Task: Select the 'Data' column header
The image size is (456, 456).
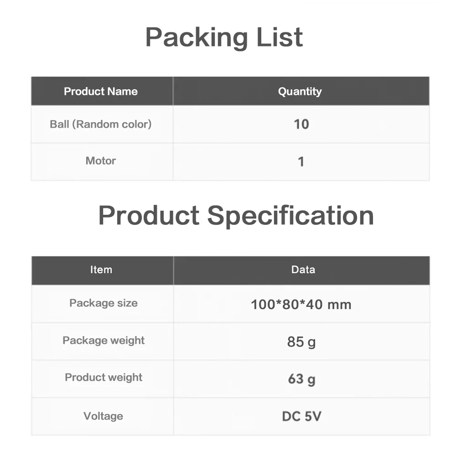Action: (303, 269)
